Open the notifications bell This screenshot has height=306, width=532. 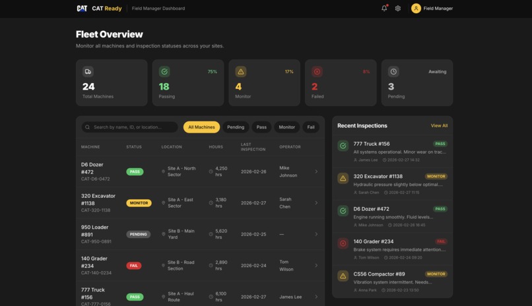tap(384, 8)
